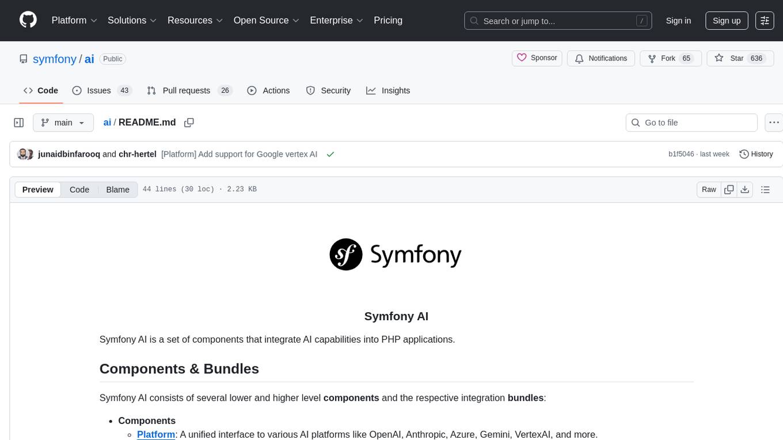Click the Components & Bundles heading
783x440 pixels.
179,369
